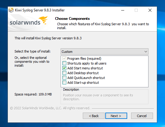Image resolution: width=165 pixels, height=127 pixels.
Task: Click the 'Or, select the optional components' label
Action: [32, 62]
